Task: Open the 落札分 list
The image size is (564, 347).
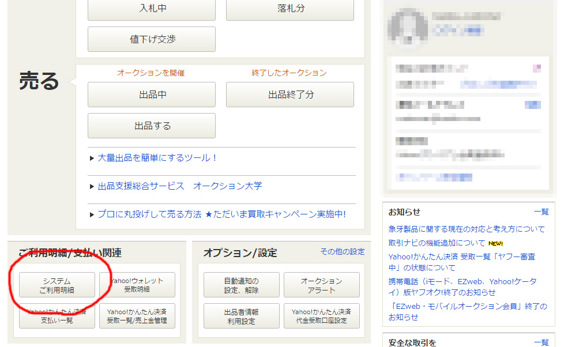Action: point(290,9)
